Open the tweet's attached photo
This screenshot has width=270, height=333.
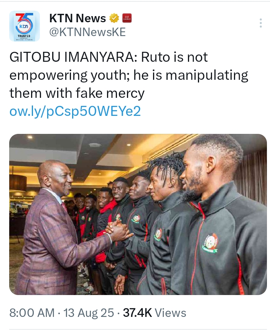pos(138,214)
